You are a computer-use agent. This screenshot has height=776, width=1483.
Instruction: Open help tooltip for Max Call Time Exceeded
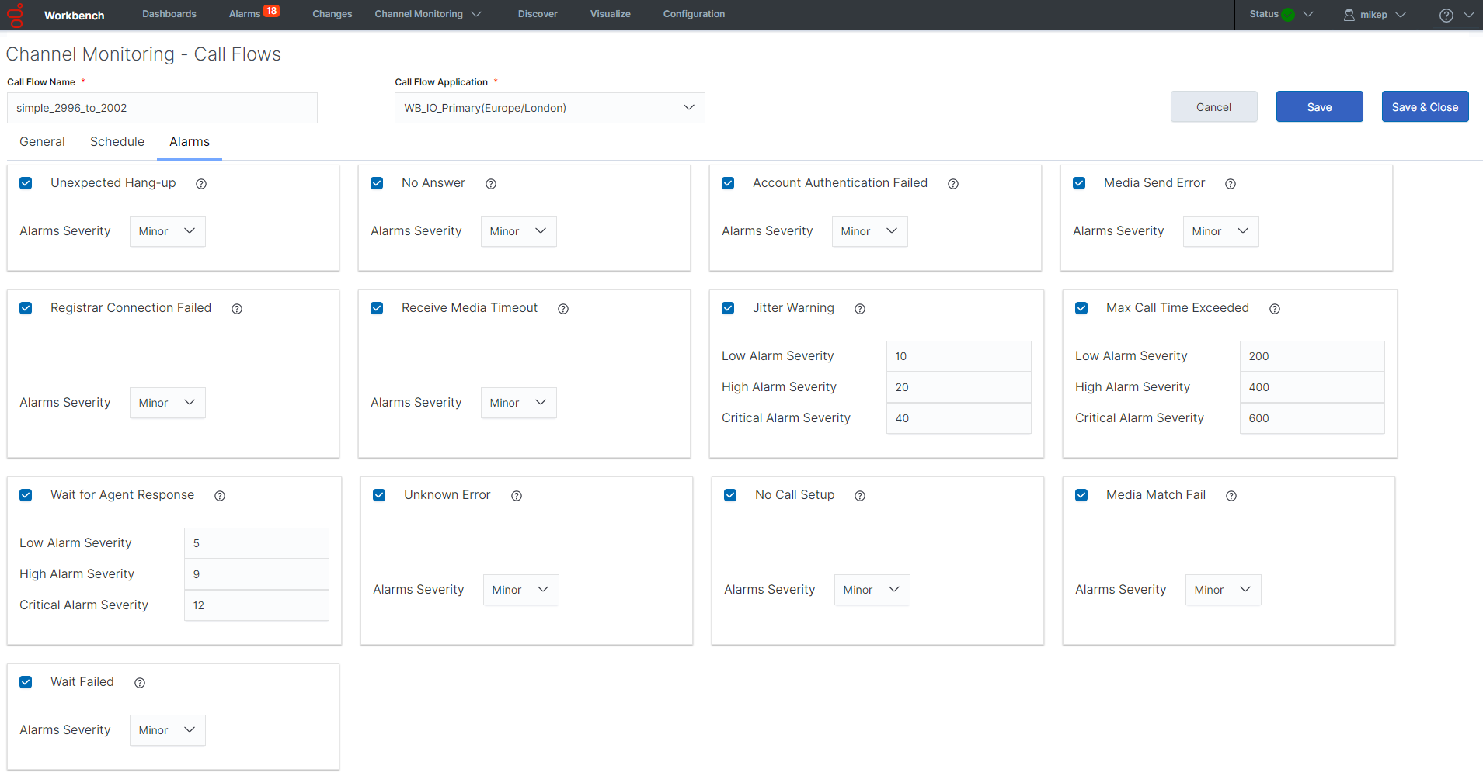click(x=1275, y=309)
